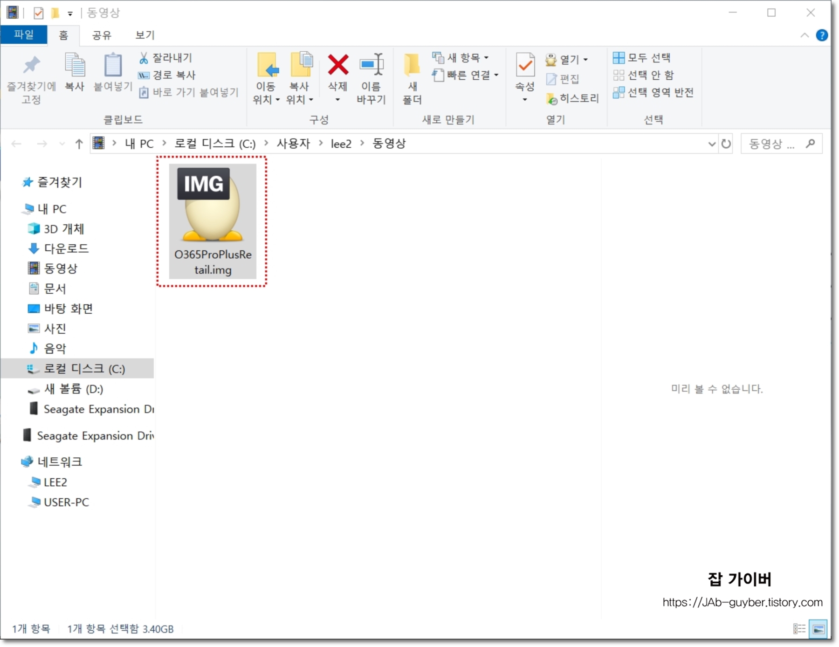Screen dimensions: 839x647
Task: Click 로컬 디스크 (C:) breadcrumb segment
Action: [215, 144]
